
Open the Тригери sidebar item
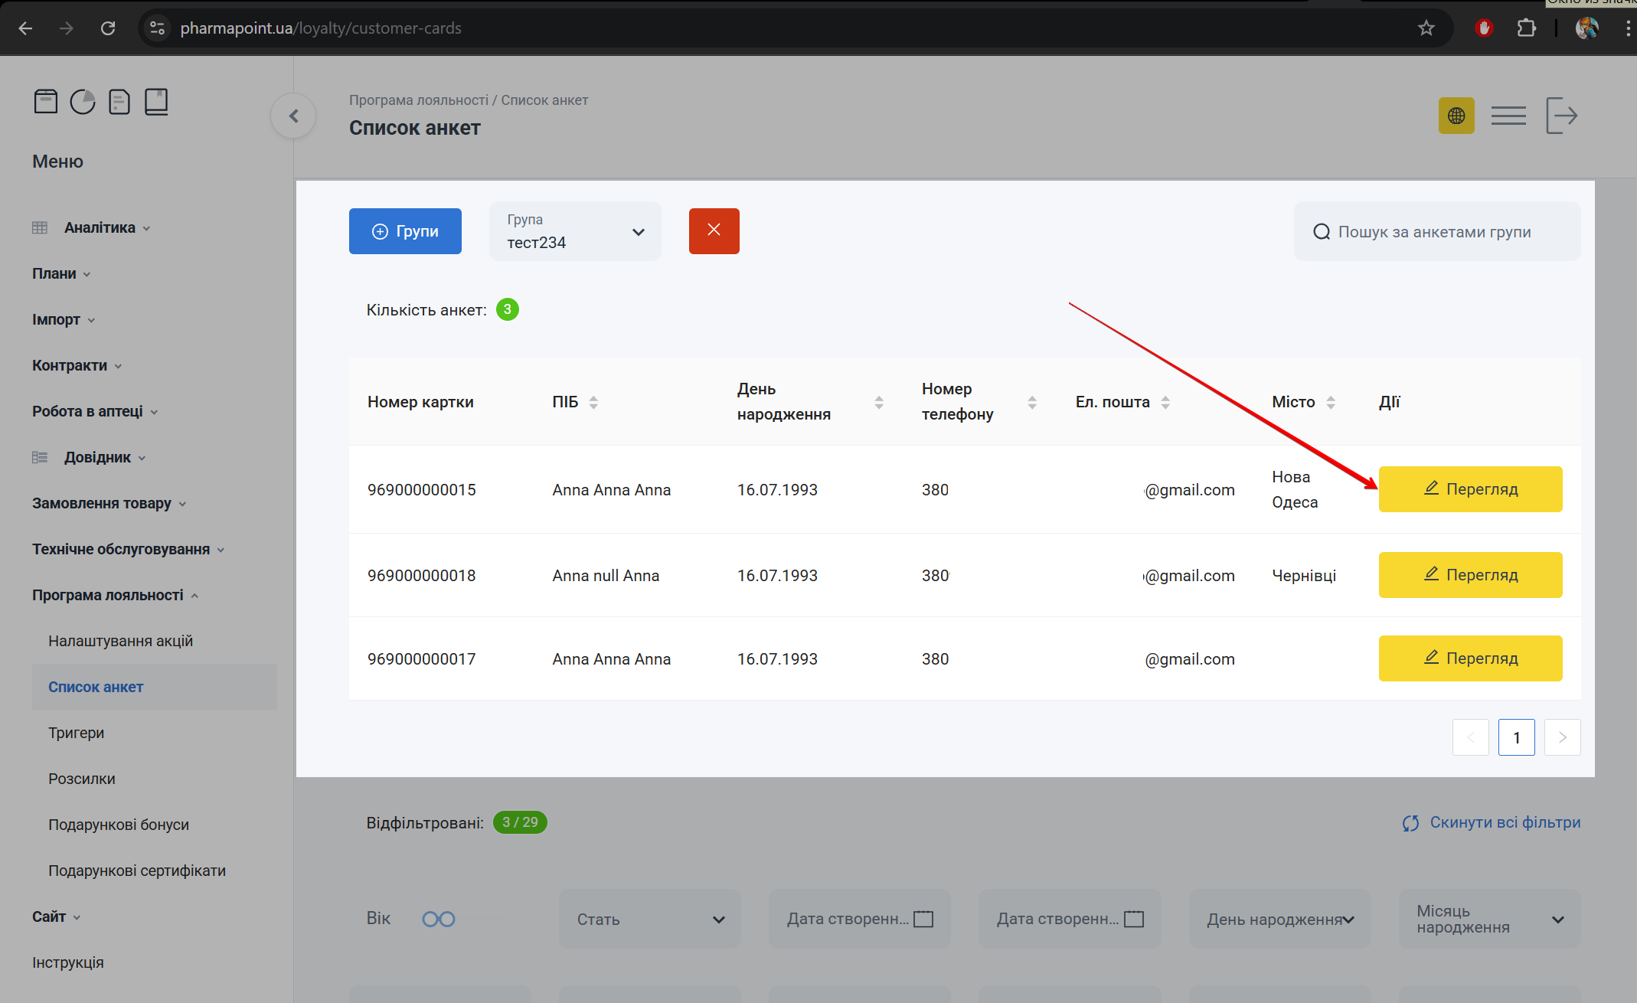76,733
